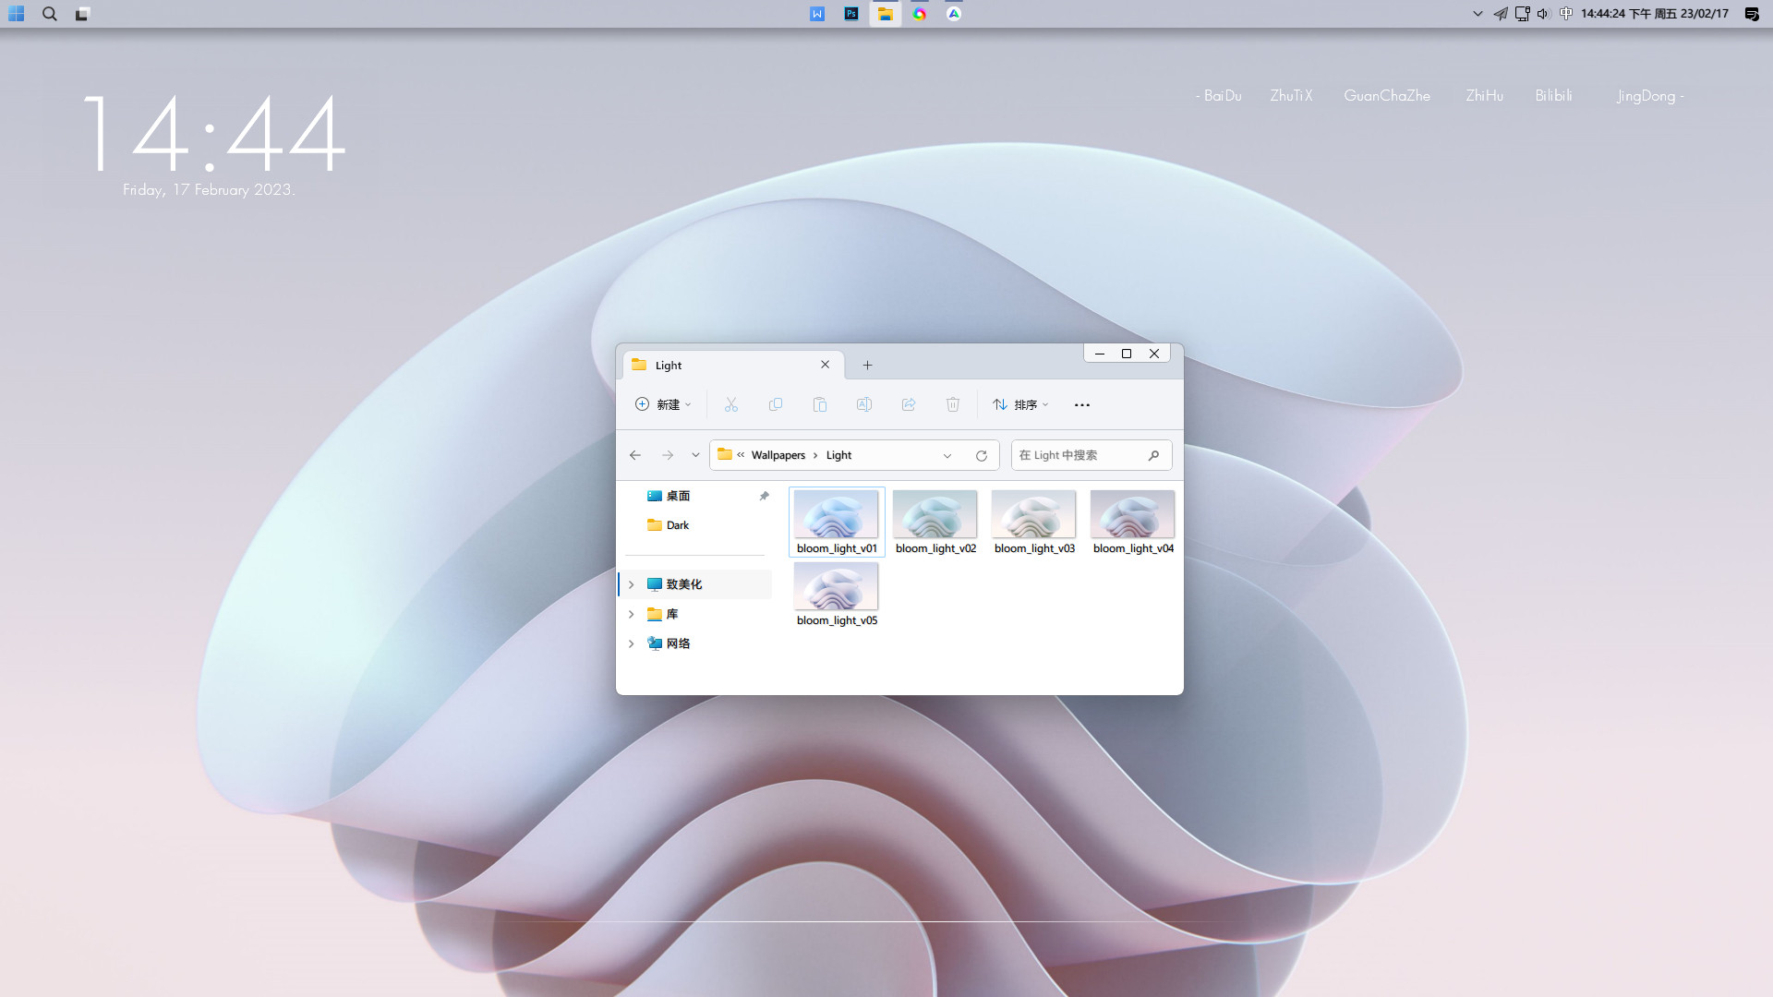Go back using the back arrow

click(x=635, y=455)
